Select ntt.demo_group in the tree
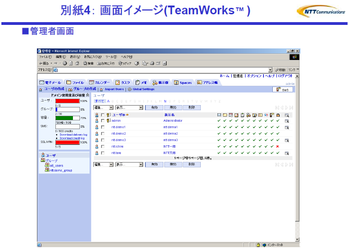Screen dimensions: 348x249 coord(61,171)
